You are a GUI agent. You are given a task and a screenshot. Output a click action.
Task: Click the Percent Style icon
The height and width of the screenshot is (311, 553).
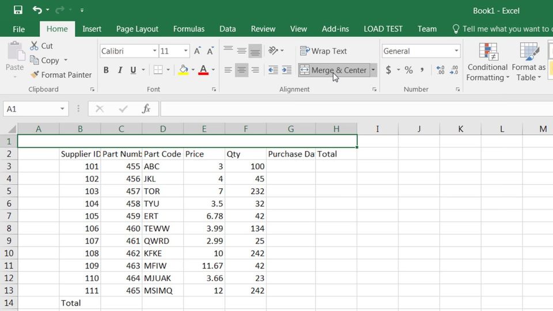click(408, 70)
